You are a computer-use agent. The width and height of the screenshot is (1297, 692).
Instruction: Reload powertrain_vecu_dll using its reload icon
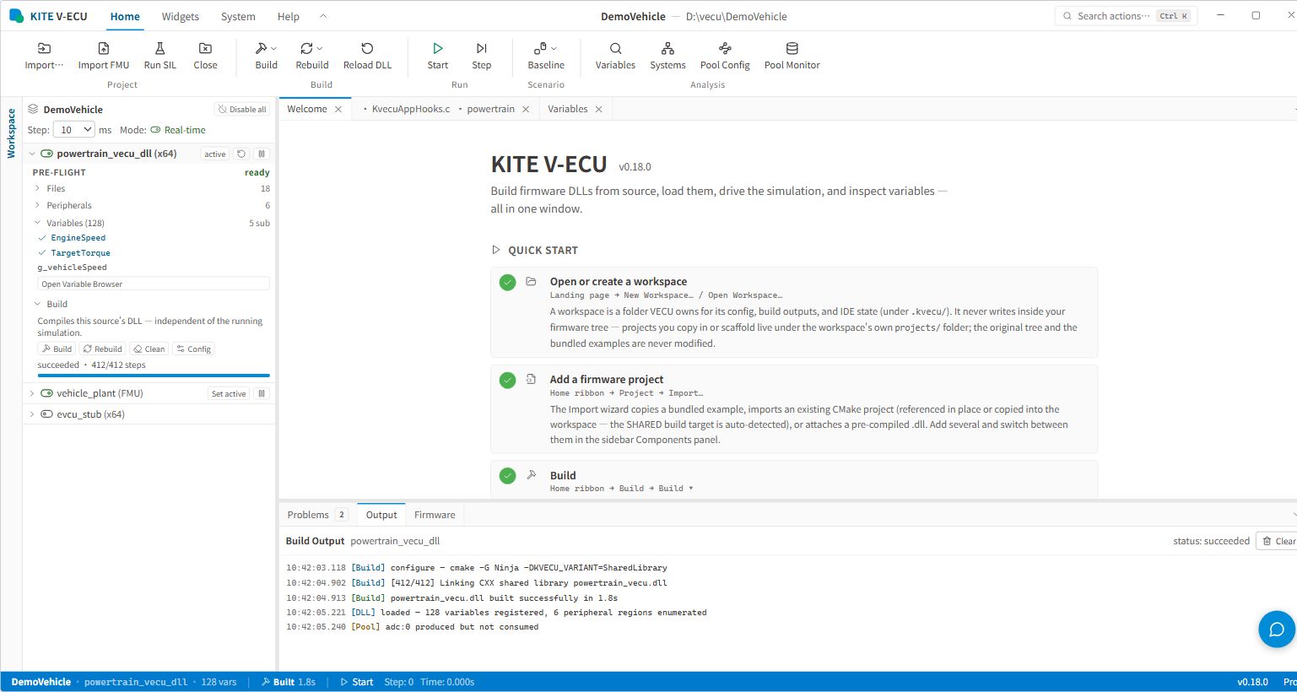pyautogui.click(x=241, y=154)
